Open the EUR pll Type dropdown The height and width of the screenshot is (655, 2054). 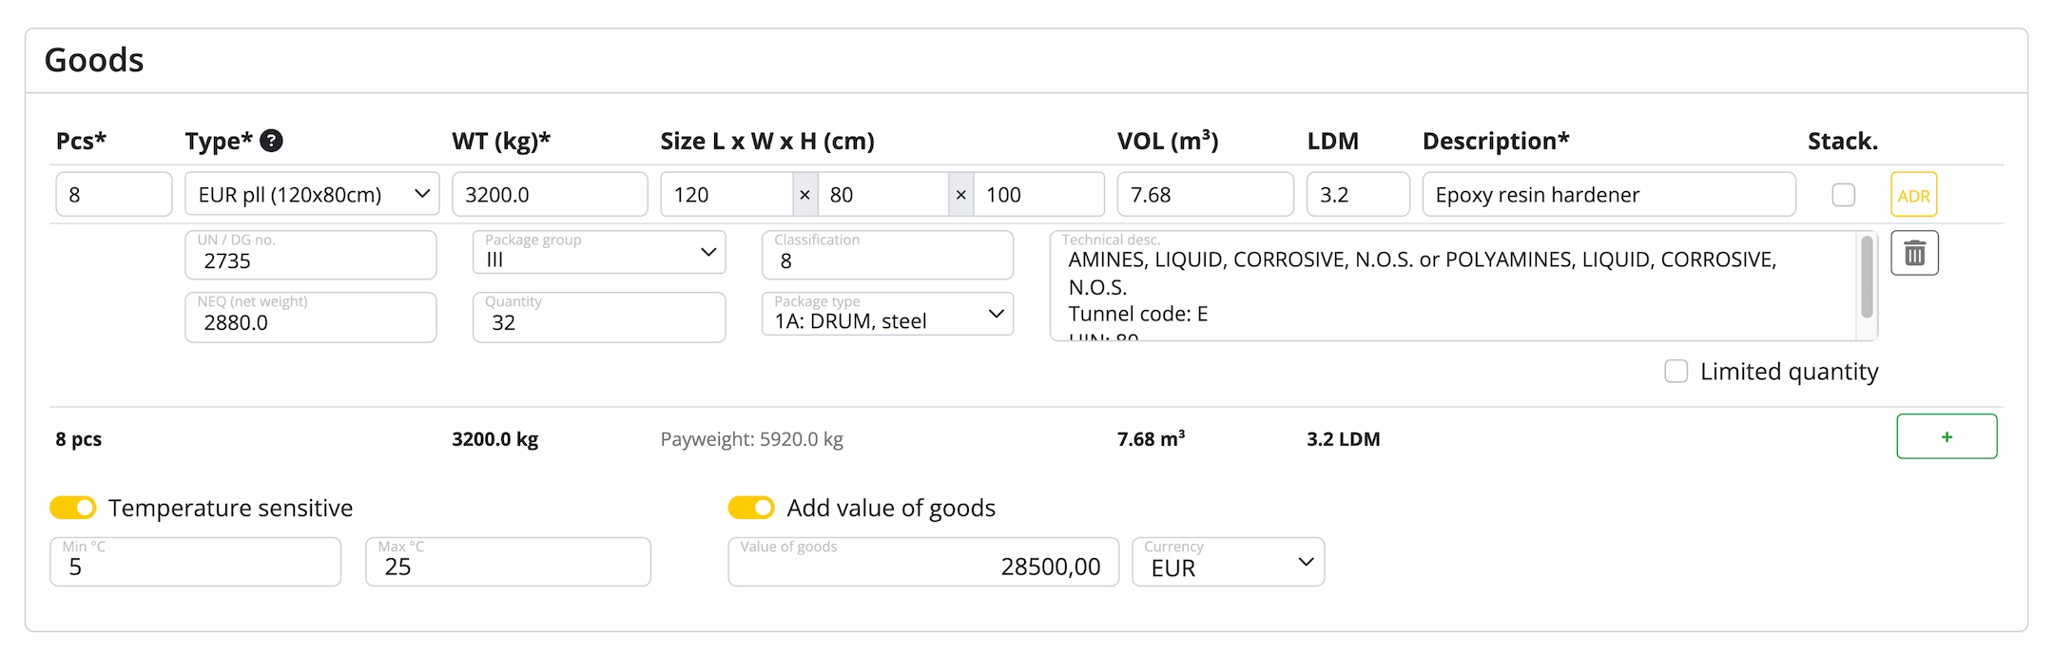312,195
